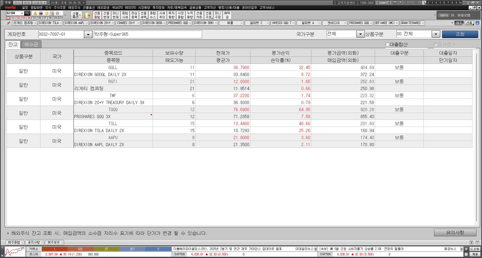This screenshot has width=482, height=258.
Task: Click the cascade windows icon in title bar
Action: point(411,3)
